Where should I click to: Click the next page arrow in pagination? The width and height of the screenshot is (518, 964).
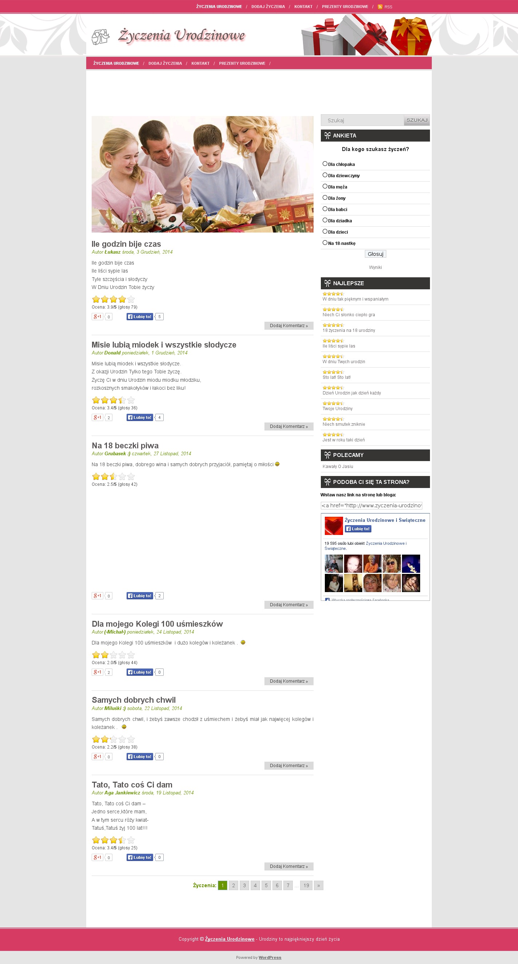pos(319,885)
